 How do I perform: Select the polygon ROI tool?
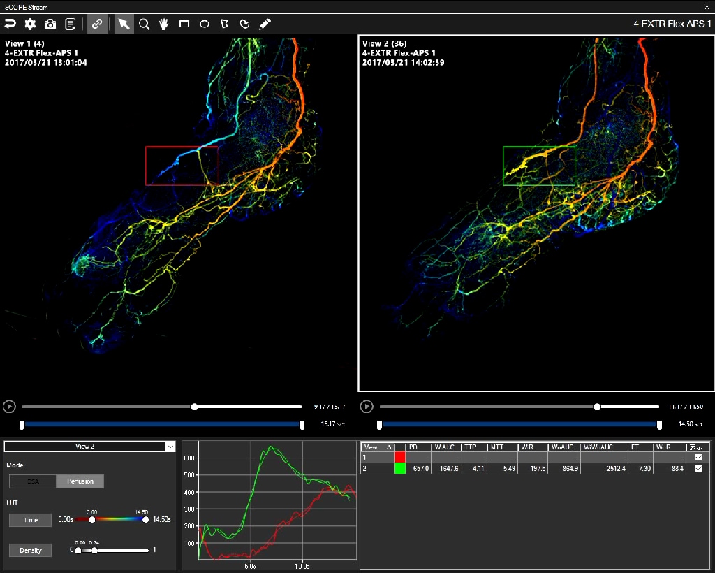[x=224, y=24]
